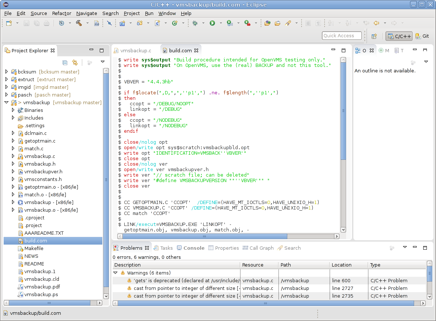This screenshot has height=321, width=436.
Task: Toggle Link with Editor in Project Explorer
Action: pyautogui.click(x=75, y=63)
